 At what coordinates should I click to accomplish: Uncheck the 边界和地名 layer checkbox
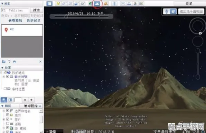[x=8, y=111]
